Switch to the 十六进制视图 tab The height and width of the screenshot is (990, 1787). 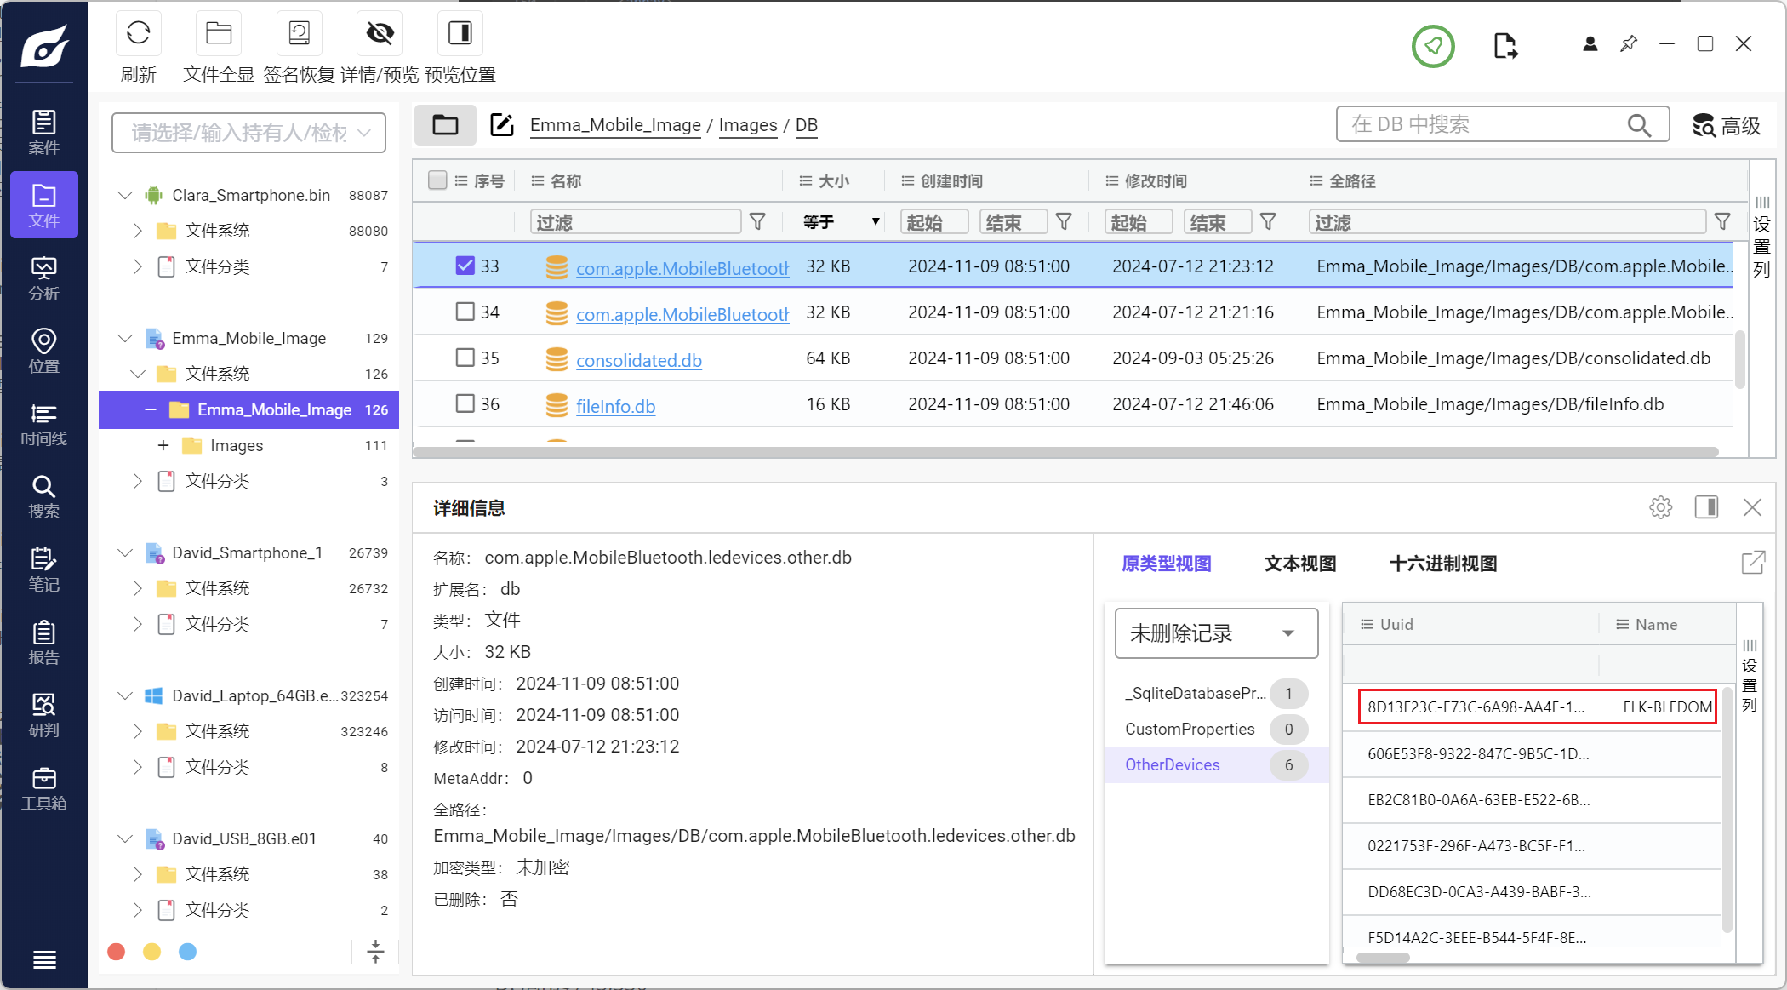(1443, 564)
